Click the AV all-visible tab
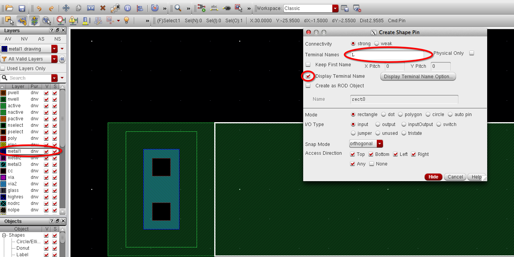Viewport: 514px width, 257px height. click(x=8, y=39)
